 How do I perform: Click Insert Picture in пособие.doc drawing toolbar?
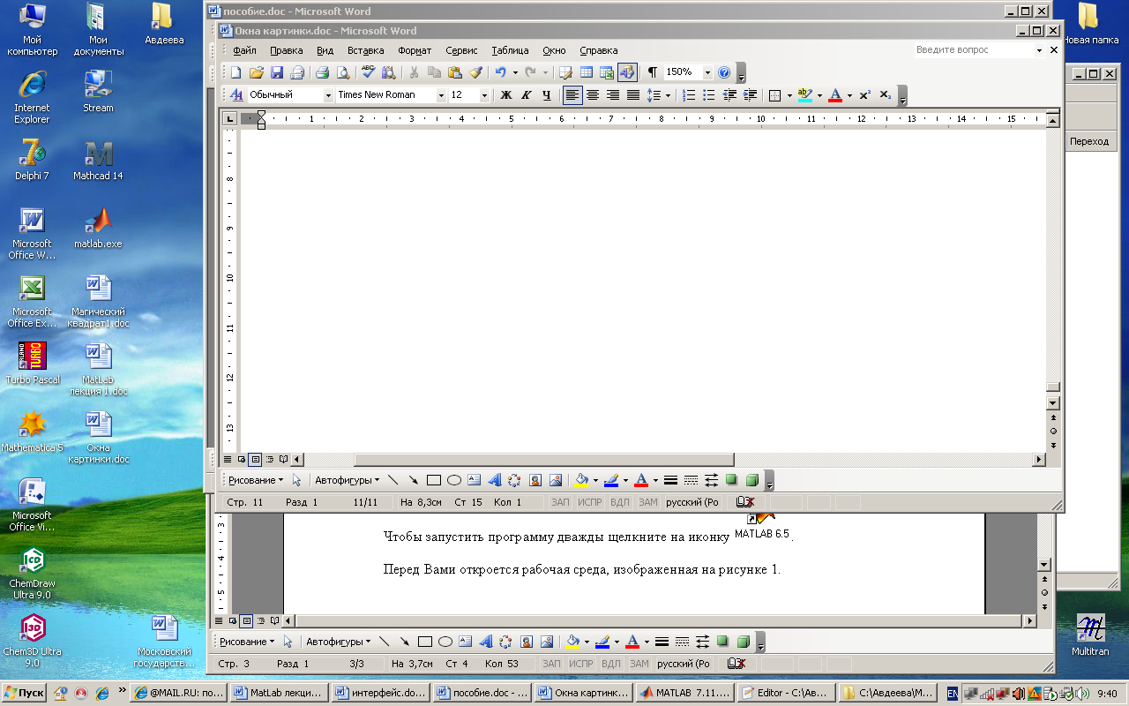click(x=546, y=642)
